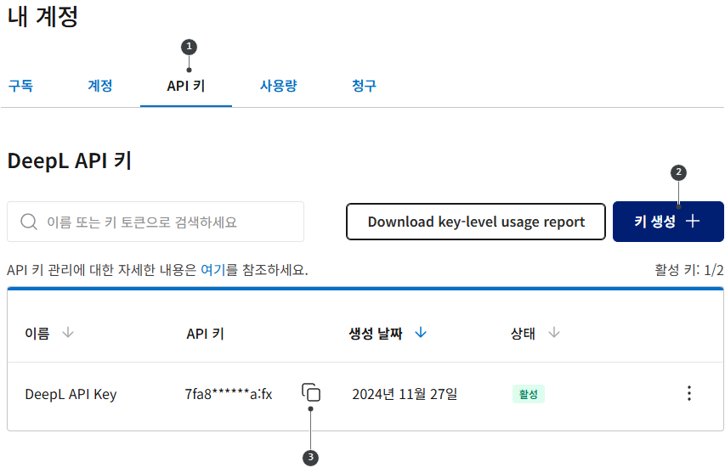Image resolution: width=725 pixels, height=467 pixels.
Task: Click Download key-level usage report button
Action: click(476, 222)
